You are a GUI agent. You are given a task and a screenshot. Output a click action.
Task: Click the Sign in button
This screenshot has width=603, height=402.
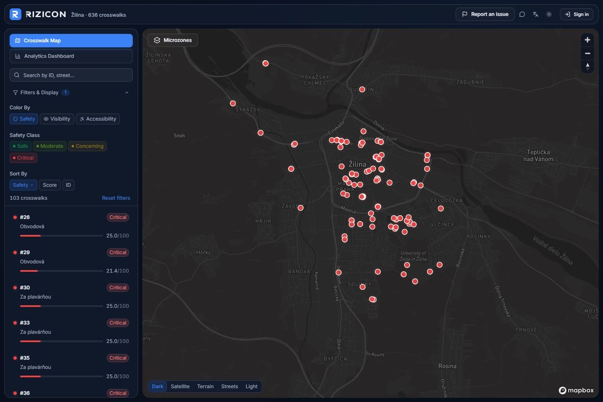pos(577,14)
